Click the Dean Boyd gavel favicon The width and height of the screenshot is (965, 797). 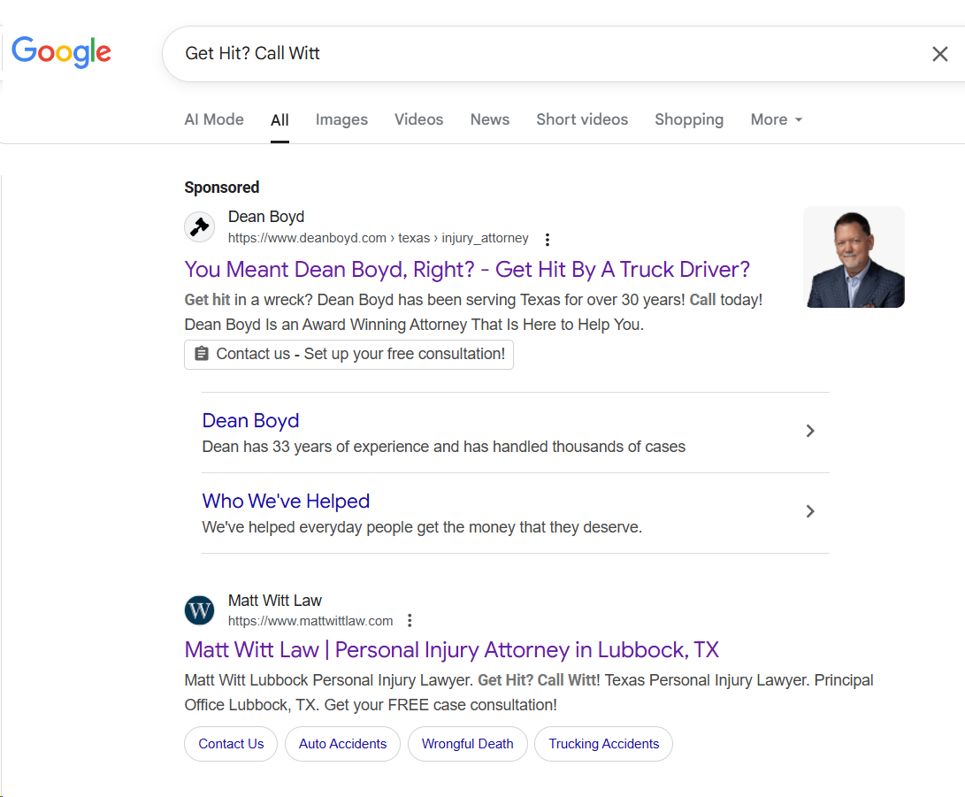click(199, 226)
